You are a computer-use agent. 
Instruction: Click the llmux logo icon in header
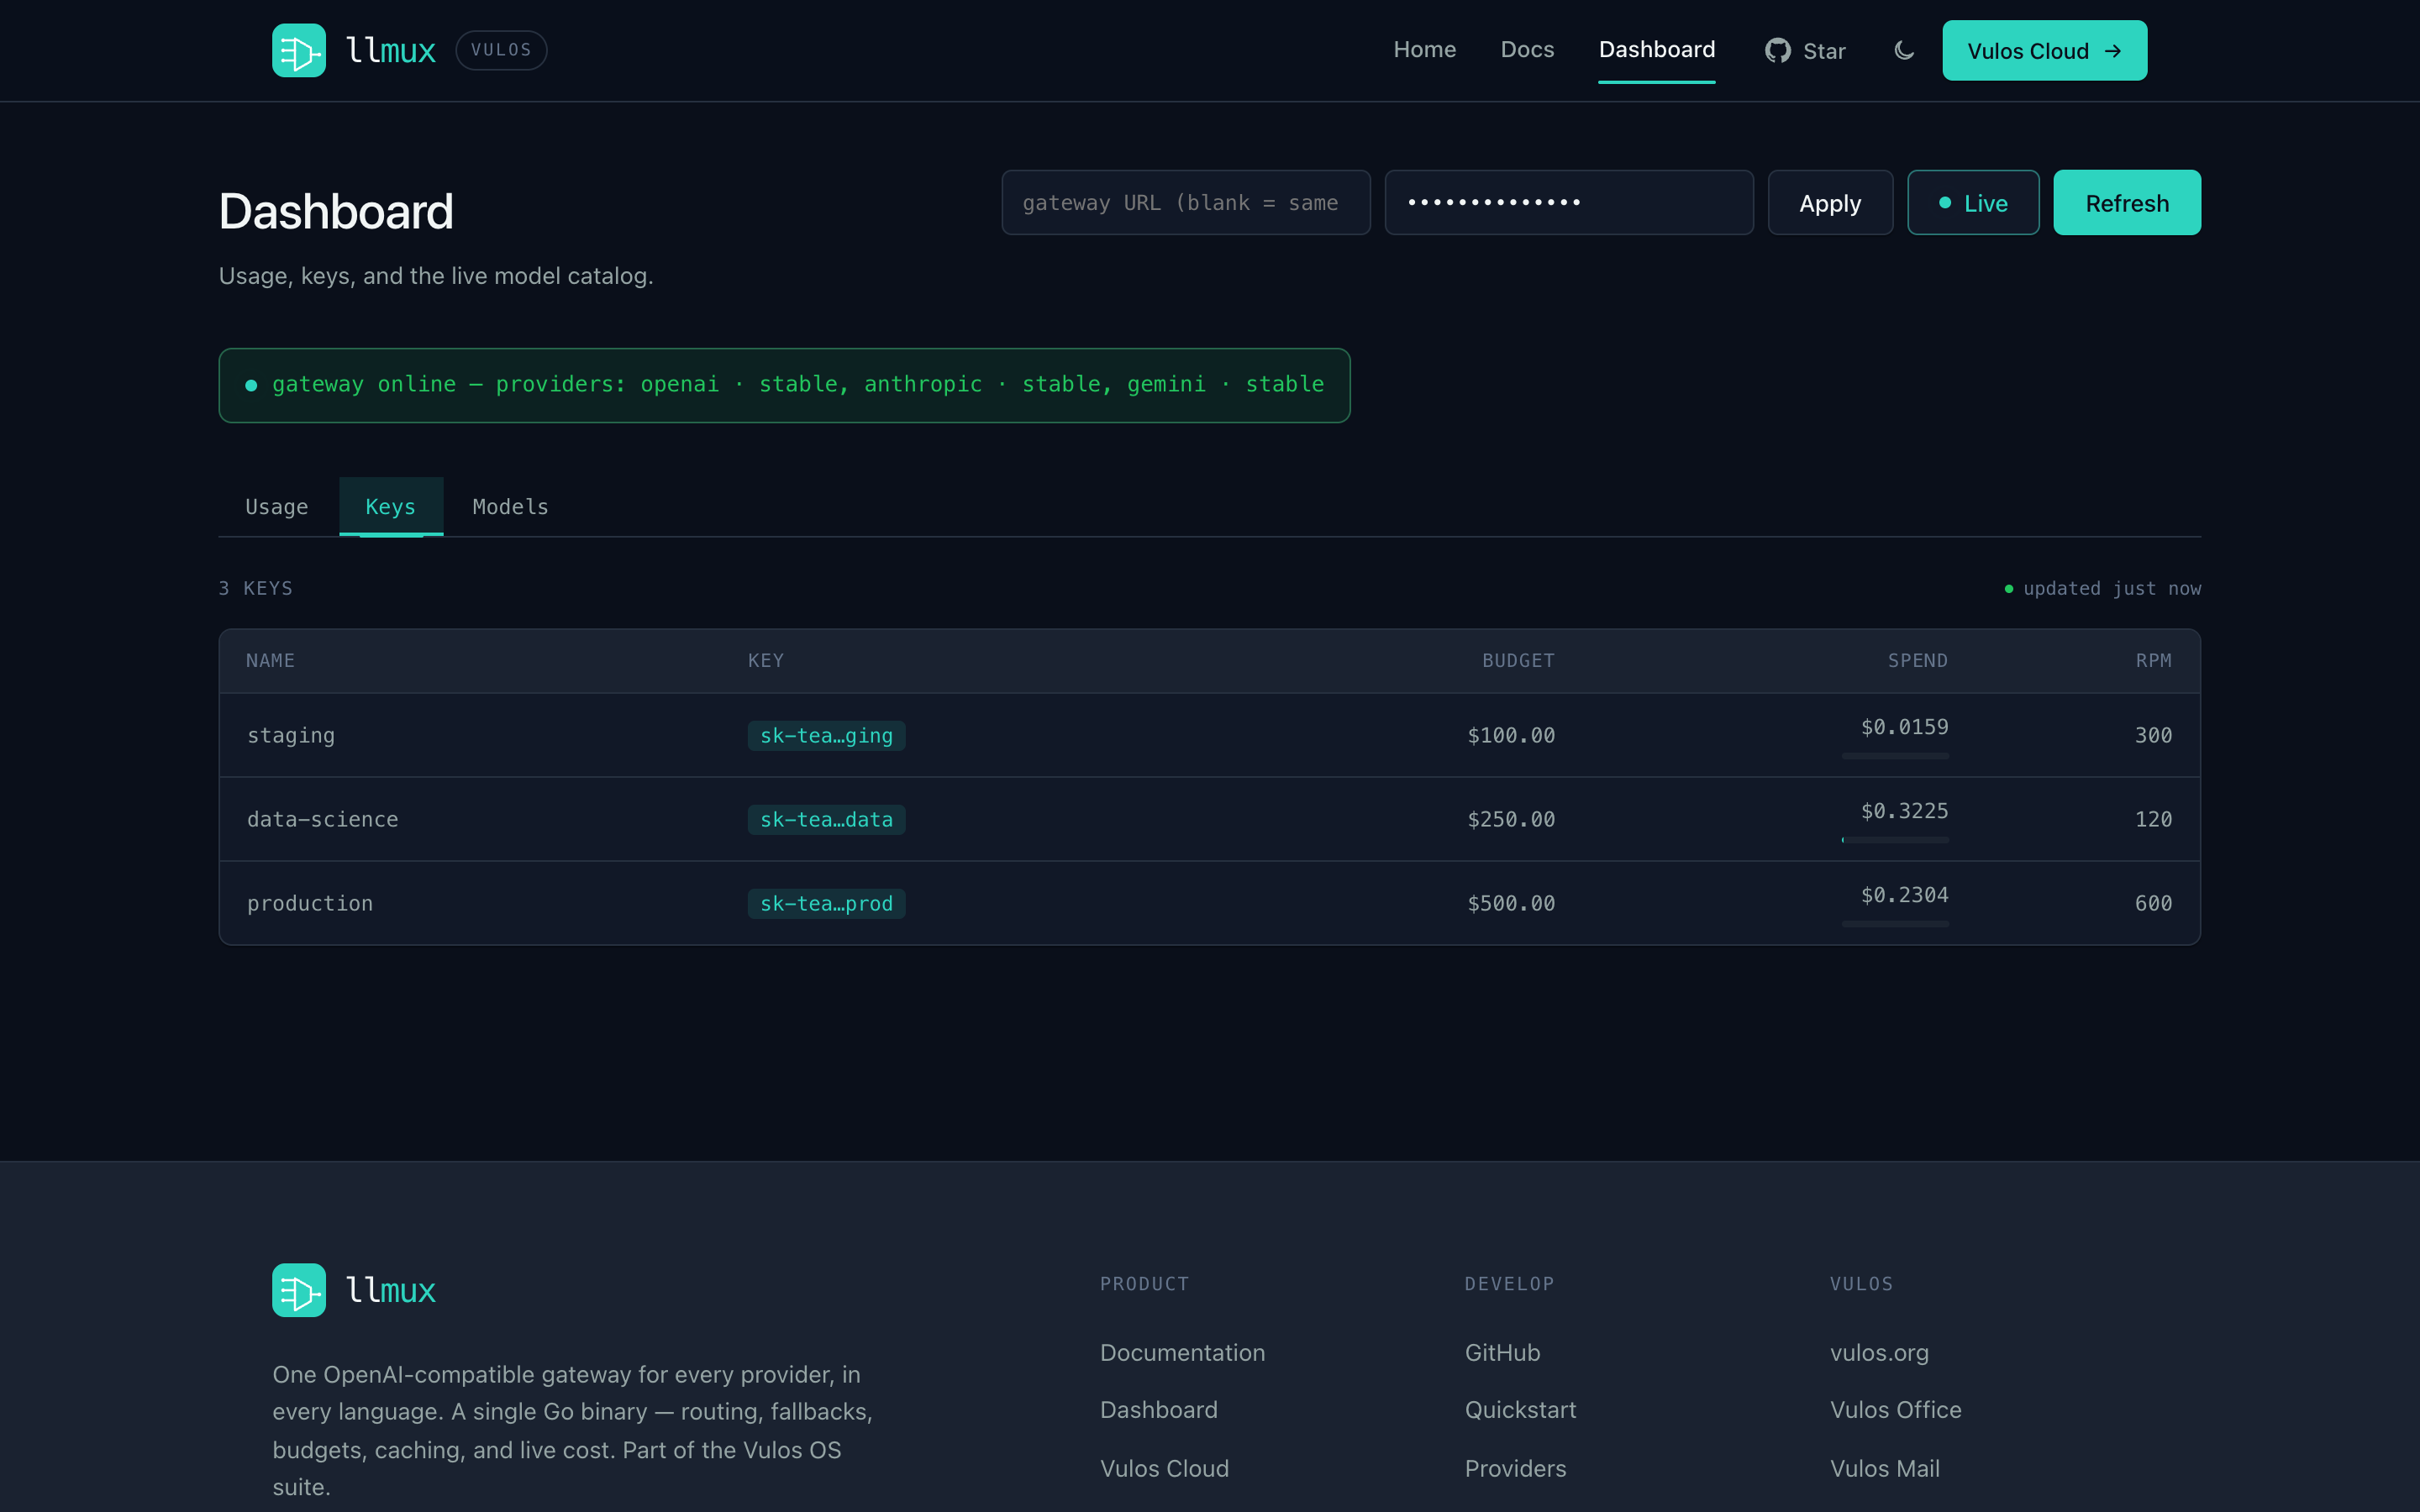[298, 50]
